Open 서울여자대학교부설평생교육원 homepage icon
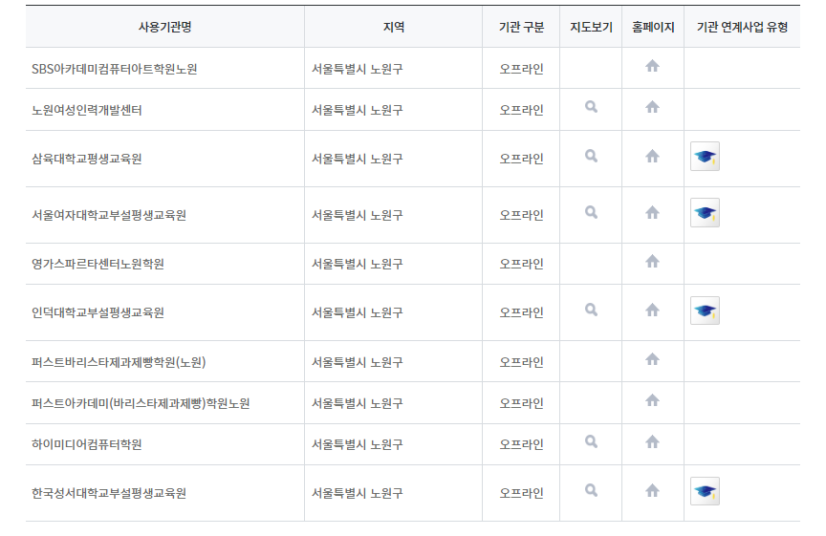This screenshot has width=826, height=536. click(x=652, y=212)
